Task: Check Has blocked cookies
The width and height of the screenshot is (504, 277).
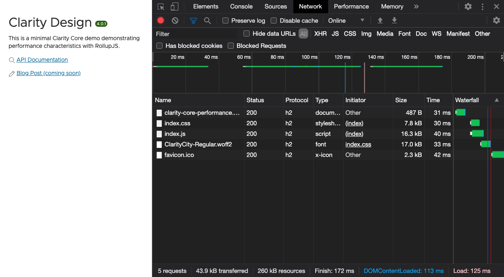Action: pos(160,45)
